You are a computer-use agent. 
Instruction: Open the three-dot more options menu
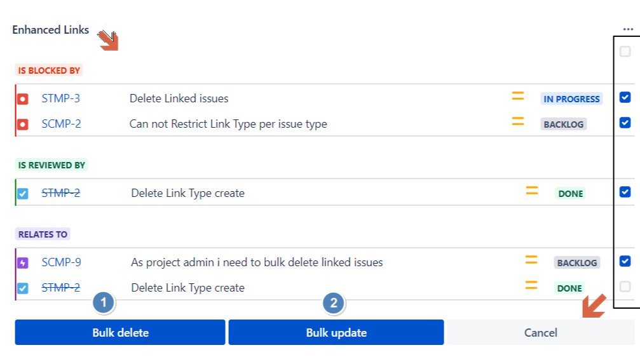tap(628, 29)
